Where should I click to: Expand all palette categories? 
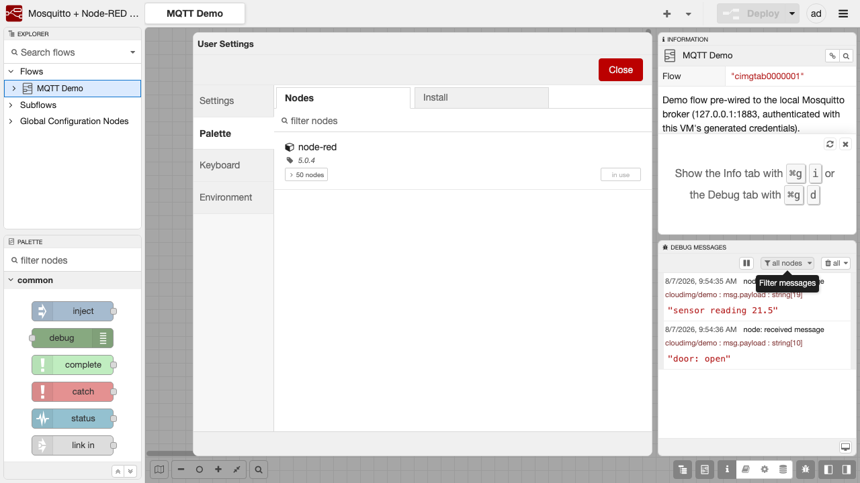[x=130, y=472]
